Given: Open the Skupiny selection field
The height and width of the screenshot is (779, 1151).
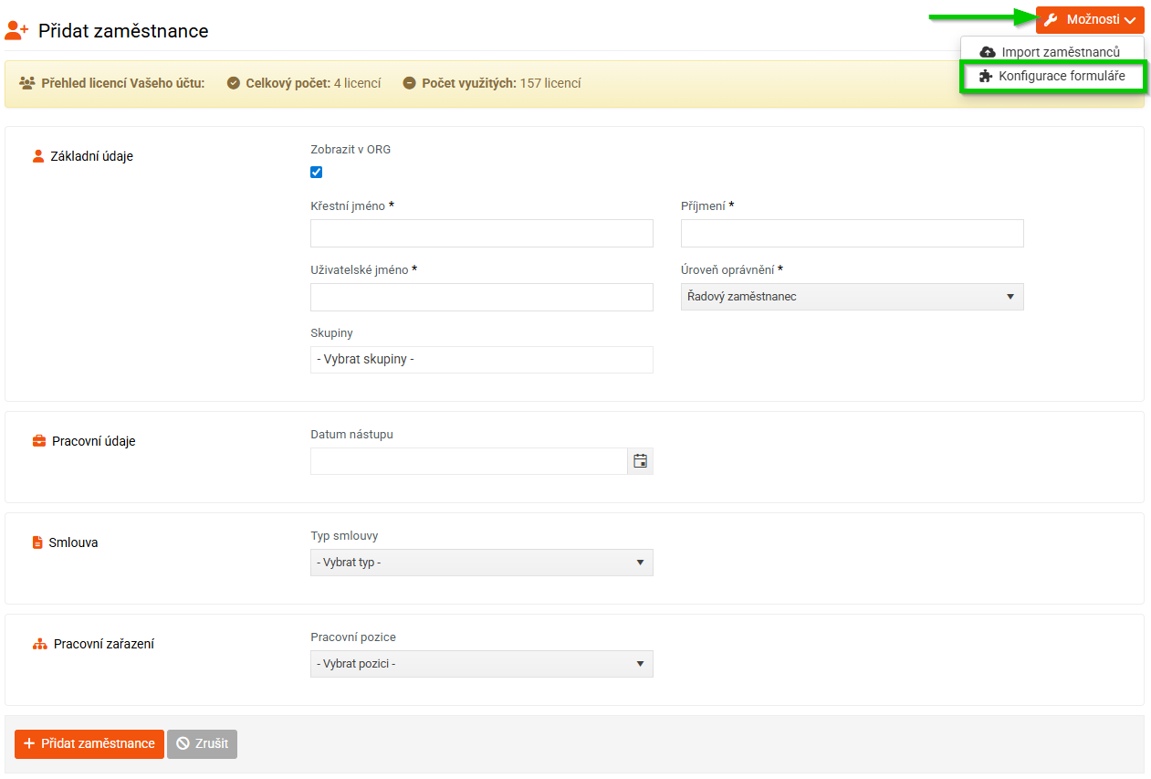Looking at the screenshot, I should pyautogui.click(x=481, y=360).
